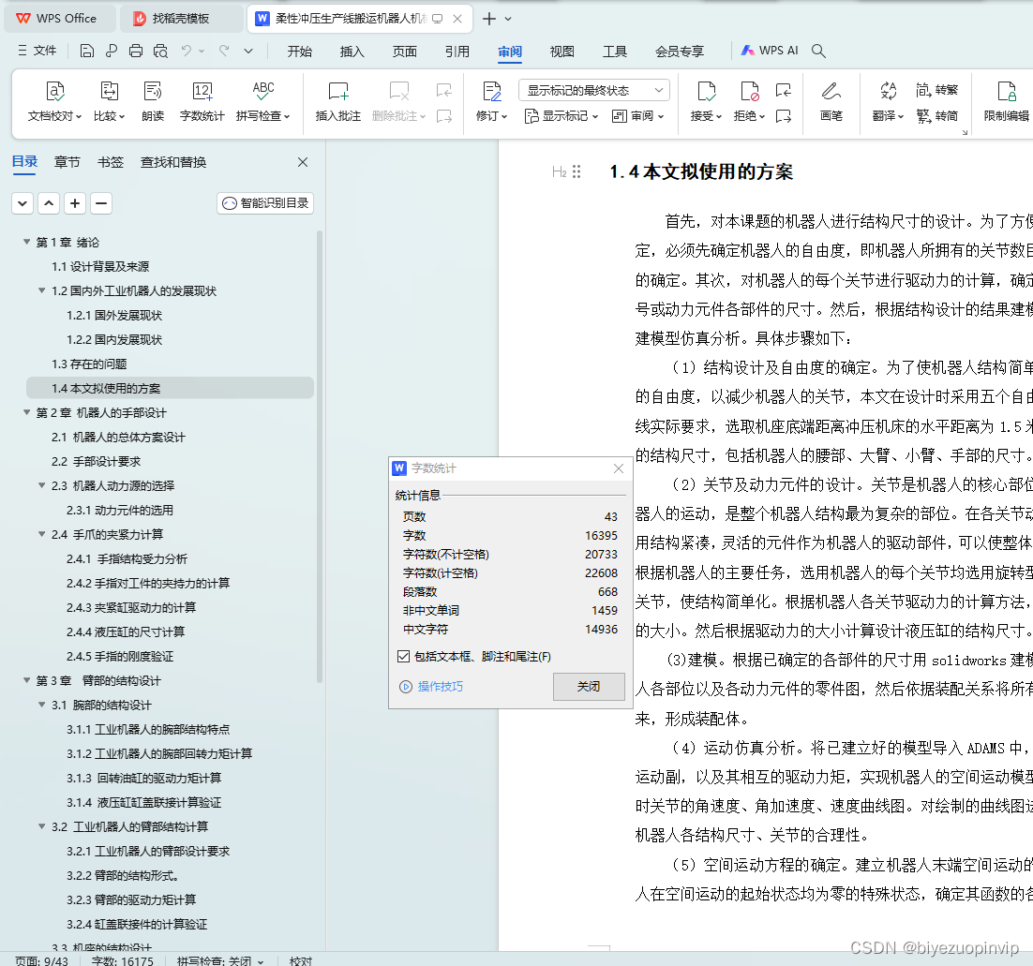1033x966 pixels.
Task: Click the undo arrow icon
Action: pyautogui.click(x=187, y=51)
